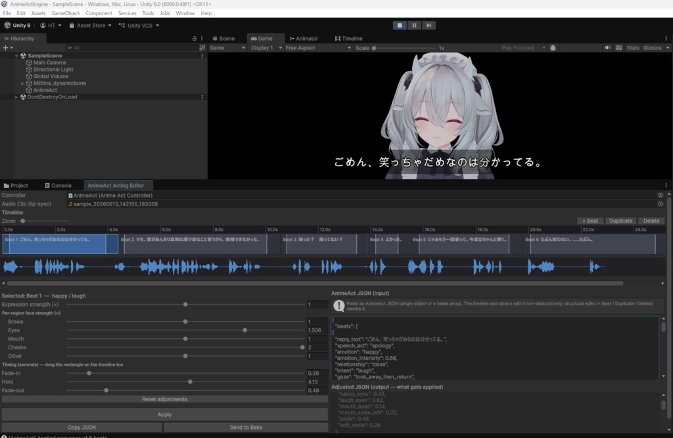Click the Controller object picker circle
673x438 pixels.
tap(660, 195)
